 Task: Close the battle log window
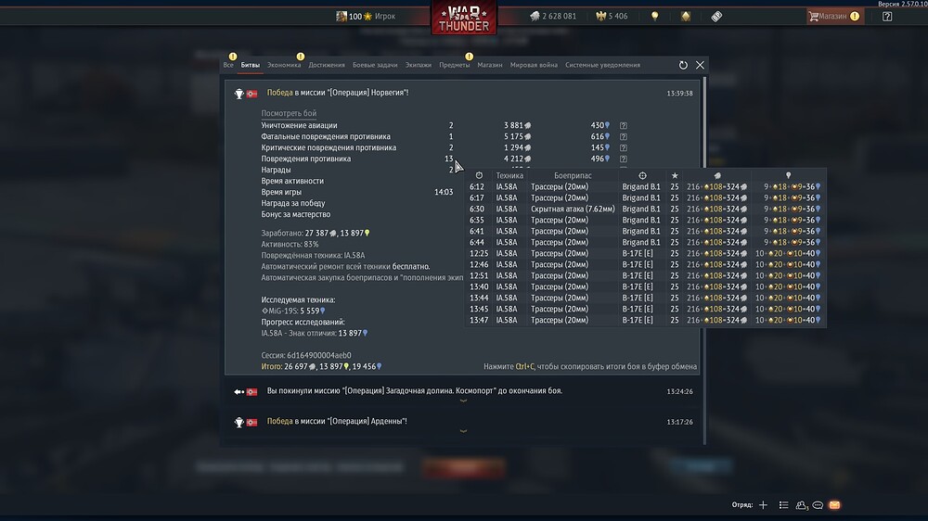[x=700, y=65]
